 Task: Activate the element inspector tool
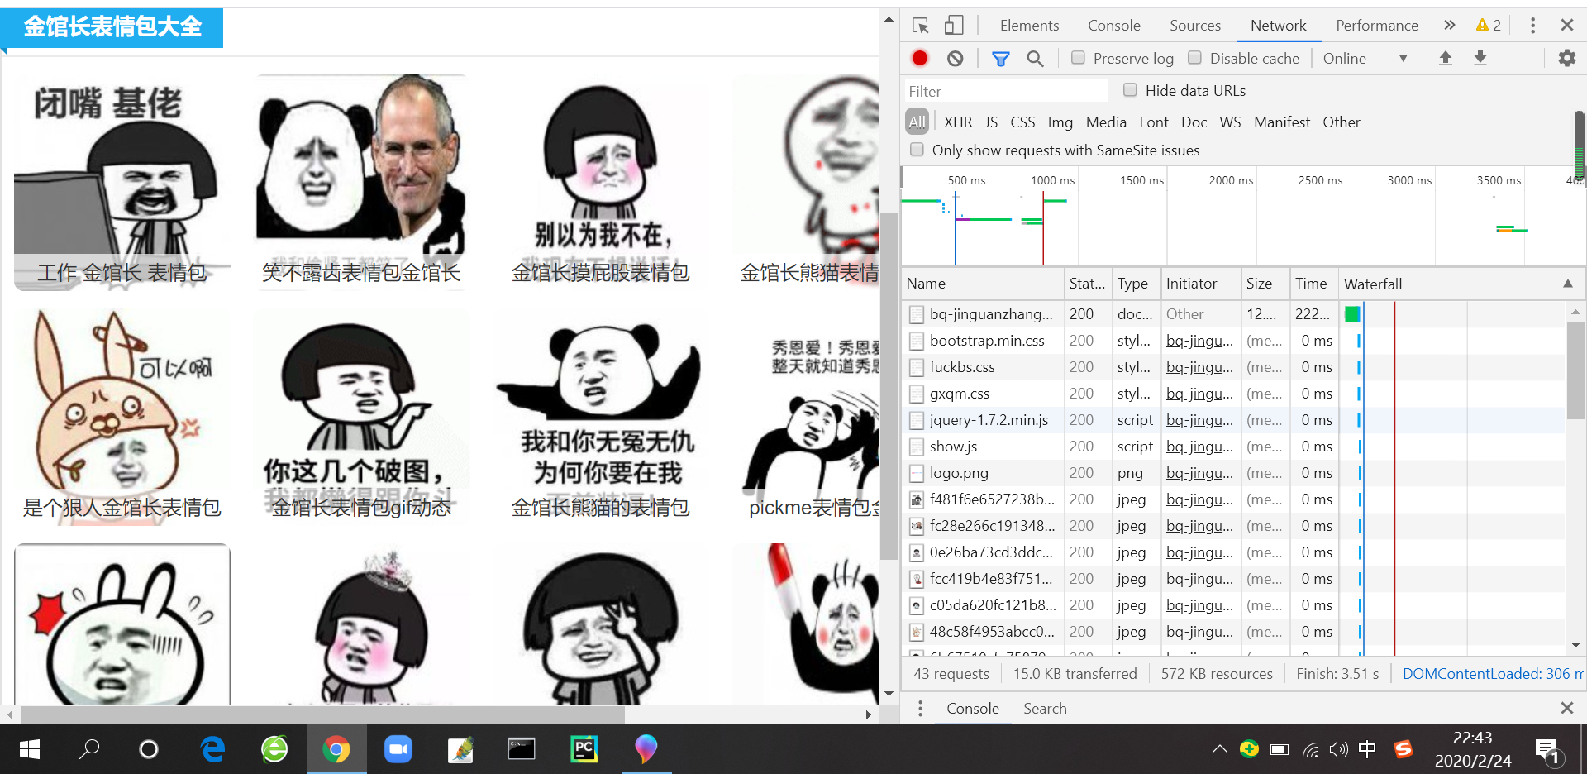tap(919, 26)
